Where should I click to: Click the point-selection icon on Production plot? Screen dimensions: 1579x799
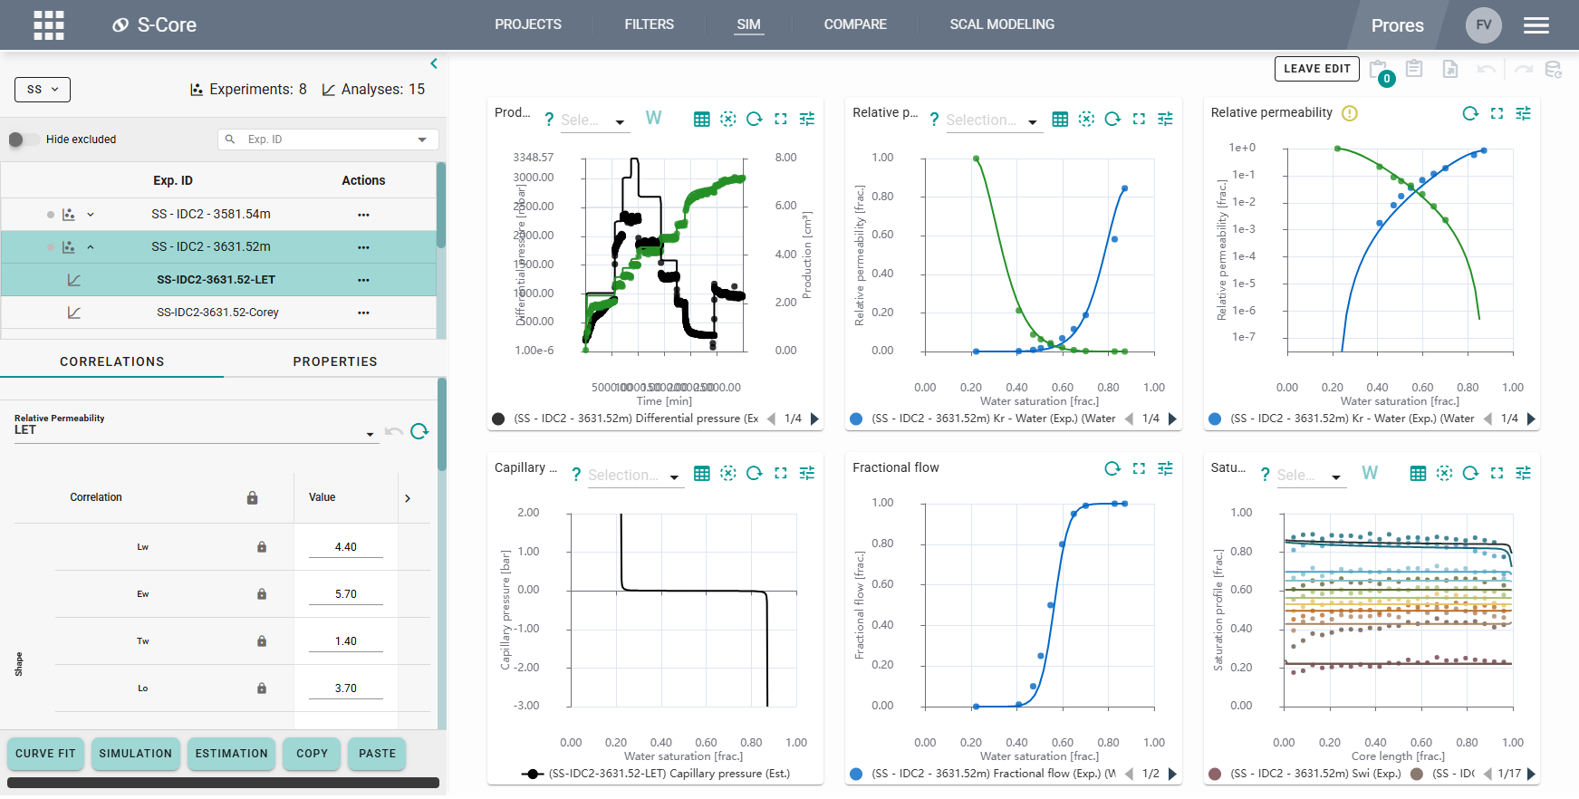coord(727,120)
